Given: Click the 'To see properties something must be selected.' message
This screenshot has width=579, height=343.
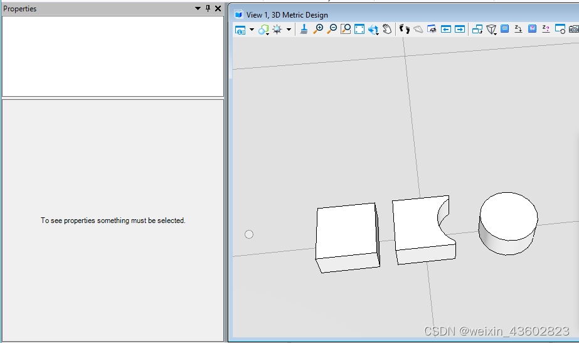Looking at the screenshot, I should click(x=113, y=220).
